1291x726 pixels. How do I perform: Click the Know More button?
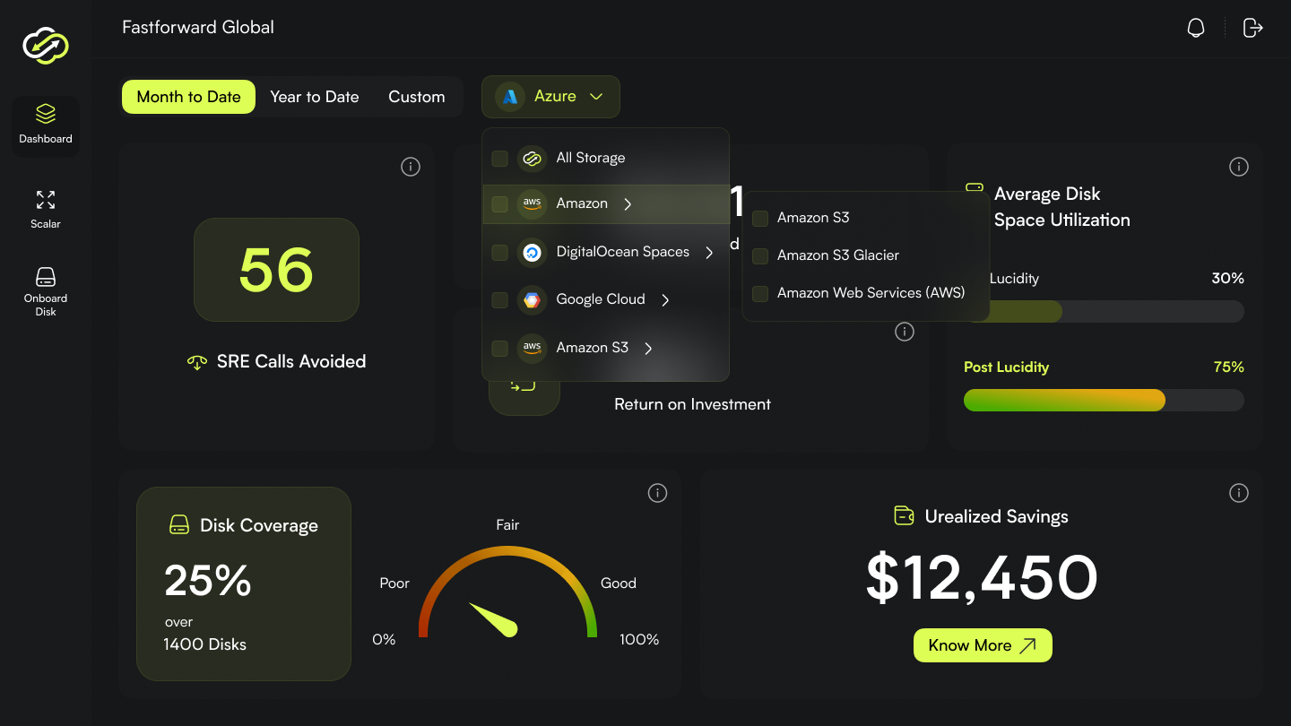pos(982,645)
